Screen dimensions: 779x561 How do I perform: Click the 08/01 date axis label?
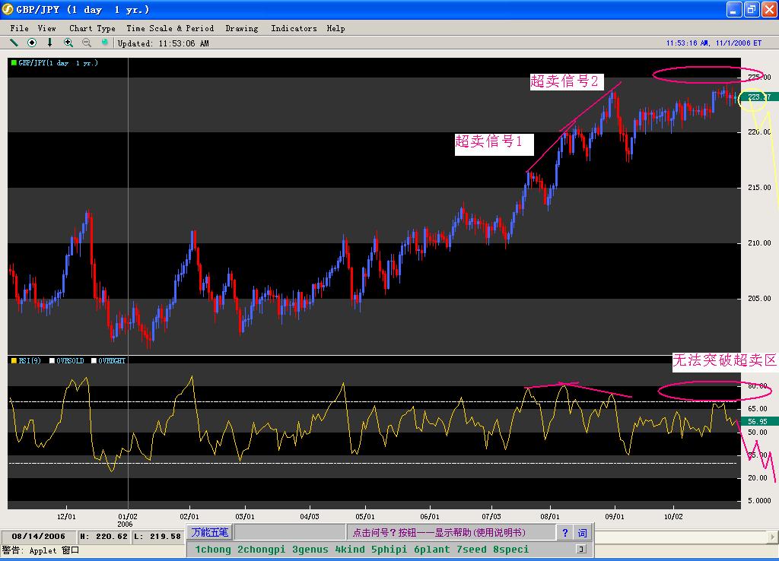[x=550, y=516]
